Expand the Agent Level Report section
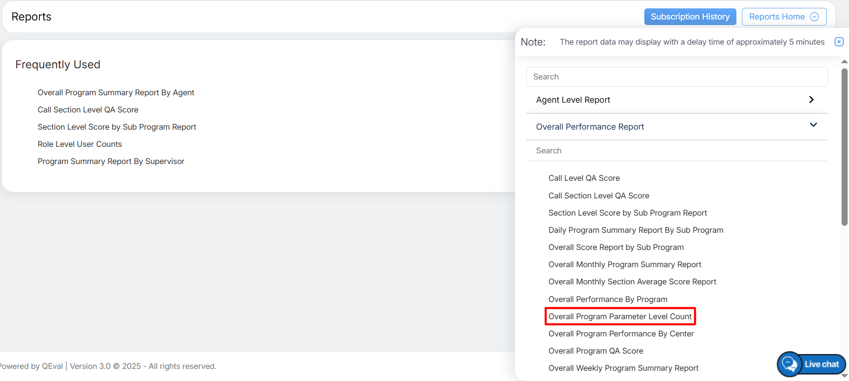 point(811,100)
